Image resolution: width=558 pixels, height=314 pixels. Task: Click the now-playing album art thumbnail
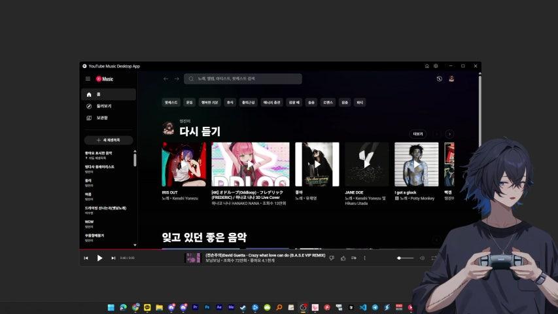coord(193,258)
